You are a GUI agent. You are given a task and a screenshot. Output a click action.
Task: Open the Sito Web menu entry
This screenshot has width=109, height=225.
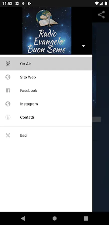46,77
